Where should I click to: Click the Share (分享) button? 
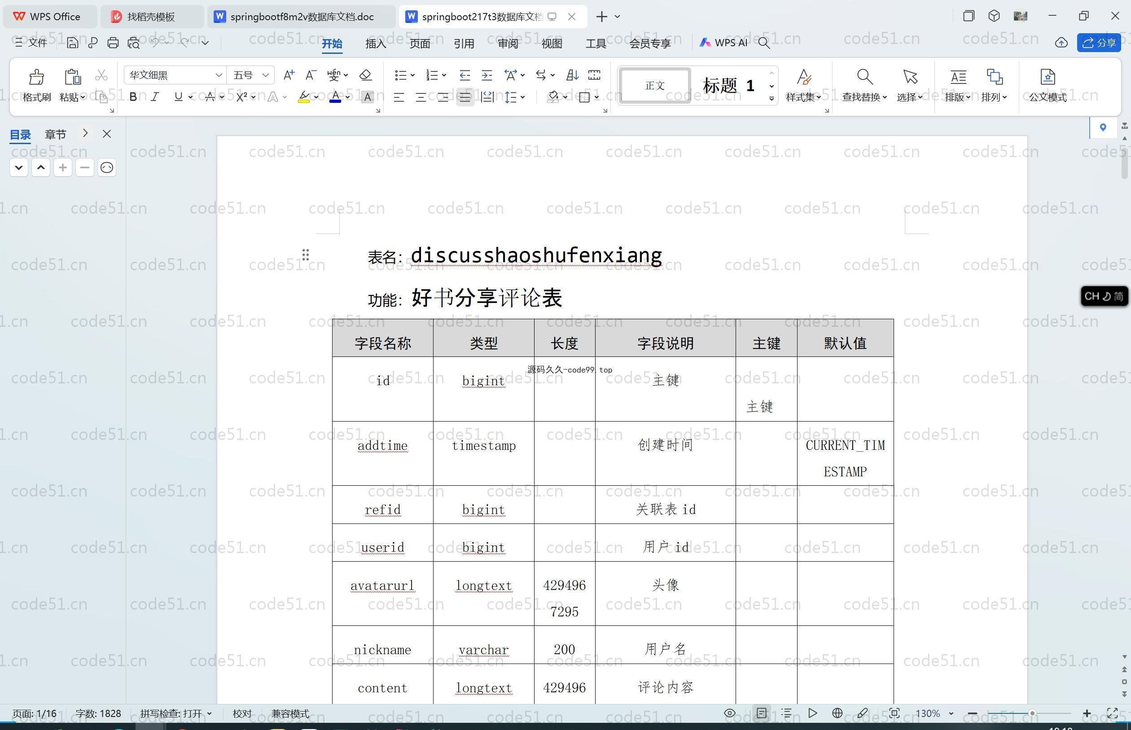(x=1099, y=43)
